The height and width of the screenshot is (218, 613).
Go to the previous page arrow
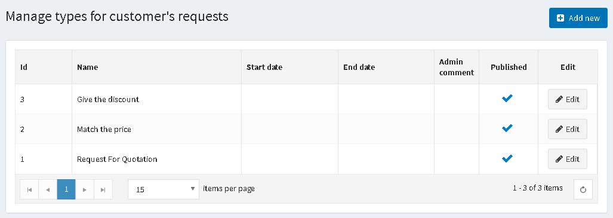[x=48, y=189]
